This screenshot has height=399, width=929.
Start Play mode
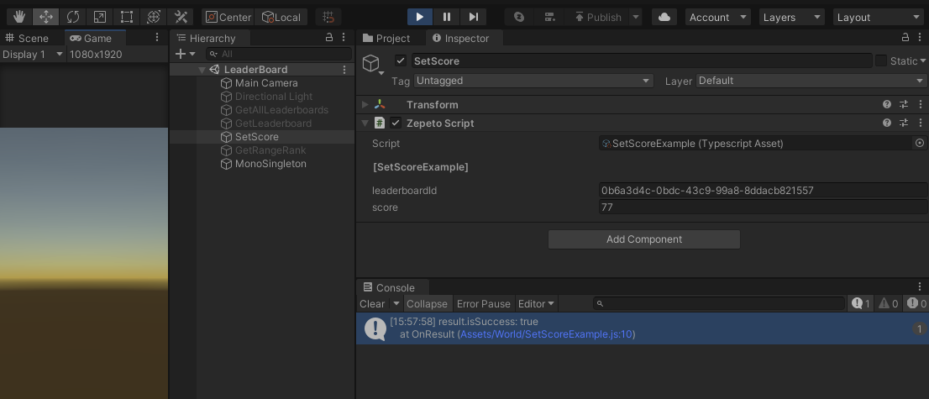(x=420, y=17)
